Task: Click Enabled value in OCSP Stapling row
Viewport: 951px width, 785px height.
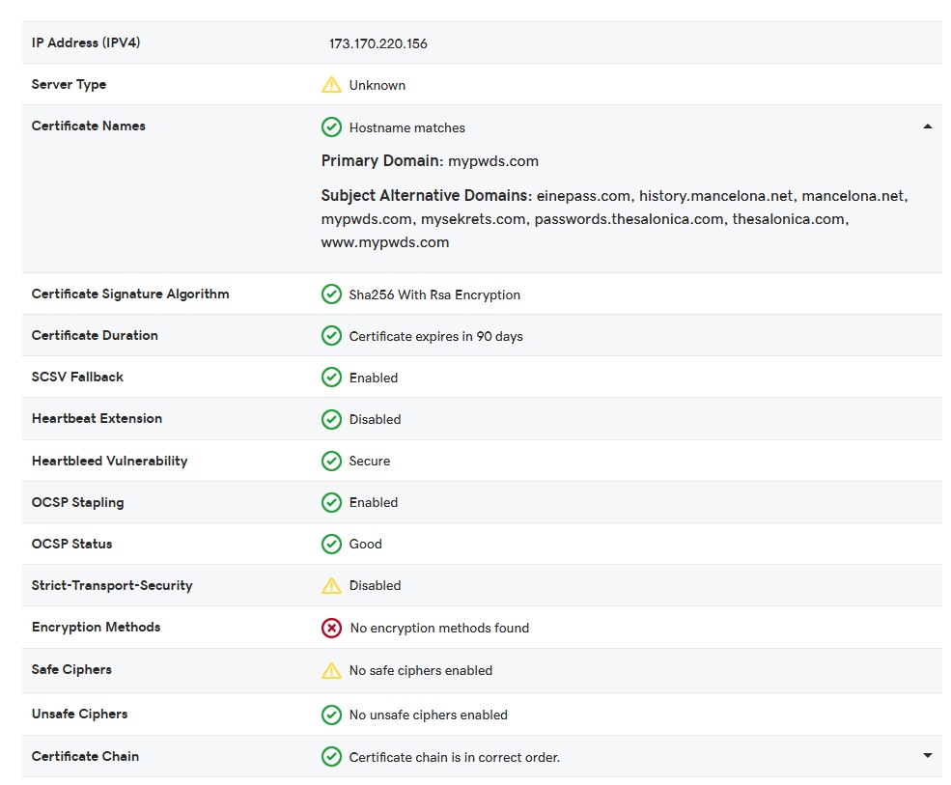Action: (x=373, y=503)
